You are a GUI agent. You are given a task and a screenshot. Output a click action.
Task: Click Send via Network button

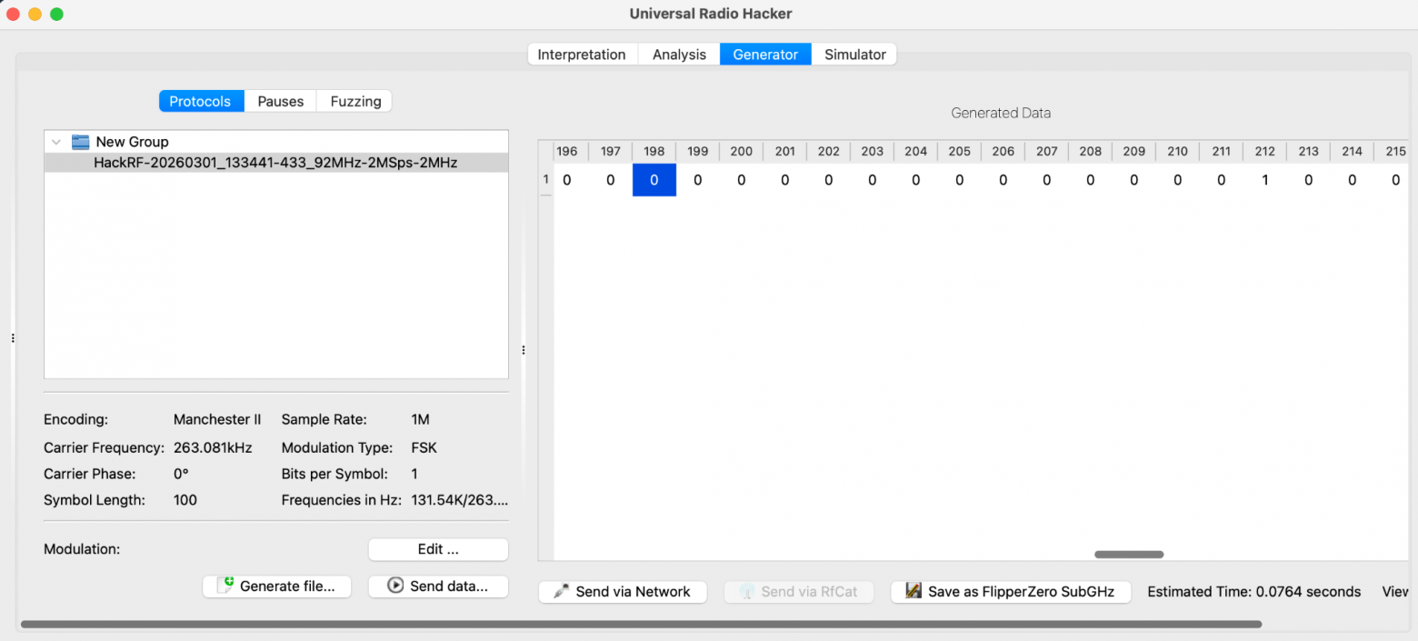click(x=624, y=592)
